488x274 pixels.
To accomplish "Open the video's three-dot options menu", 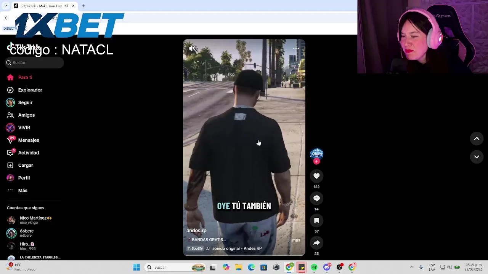I will pos(296,48).
